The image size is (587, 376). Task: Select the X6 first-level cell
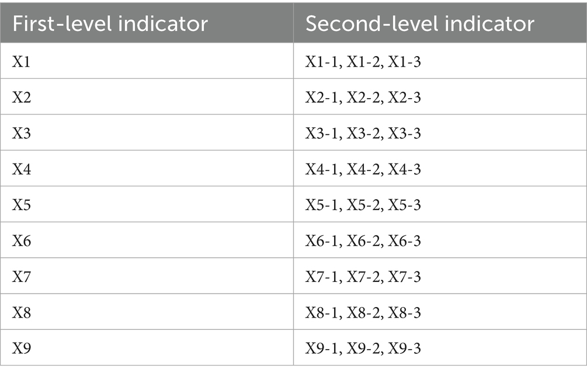(x=22, y=241)
